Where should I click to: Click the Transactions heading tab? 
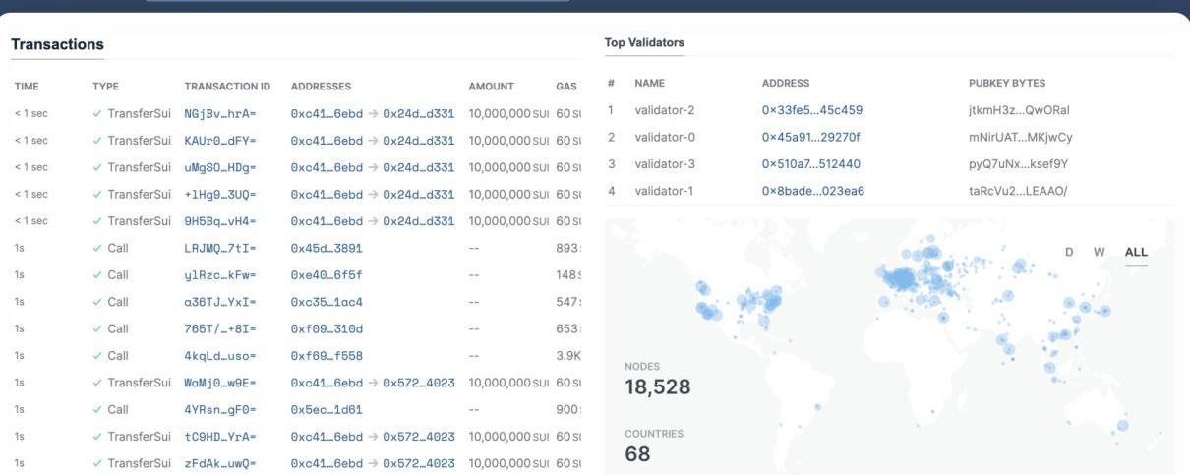click(57, 44)
